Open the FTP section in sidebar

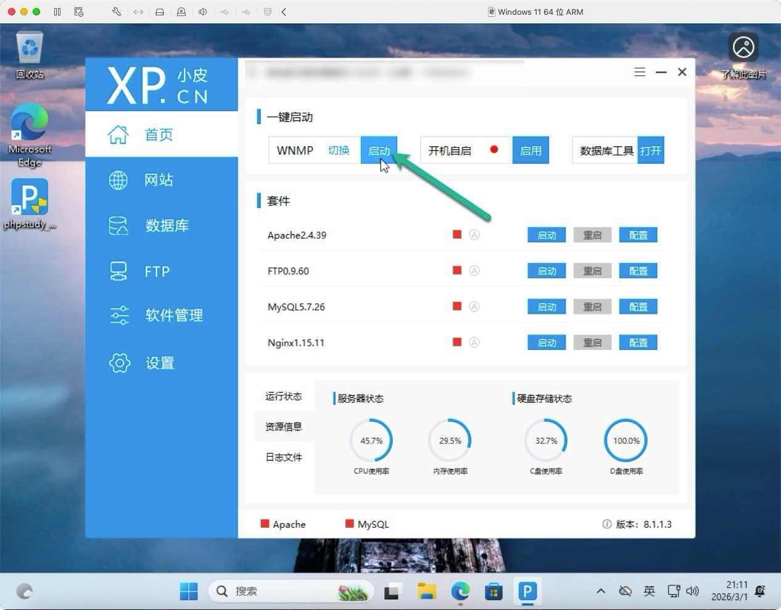[161, 271]
